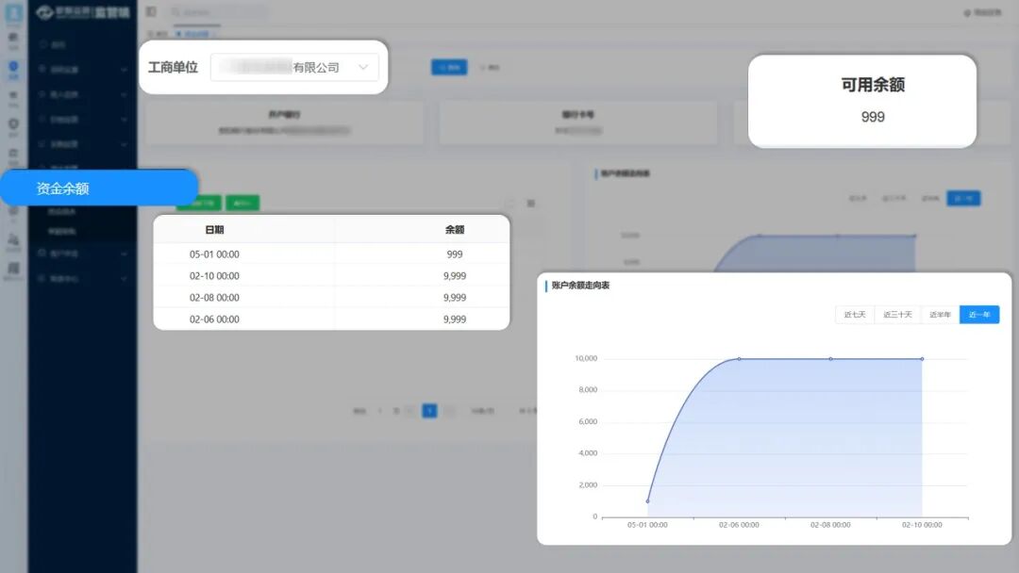Click the 账户余额走向表 chart title in white panel
The image size is (1019, 573).
[580, 286]
